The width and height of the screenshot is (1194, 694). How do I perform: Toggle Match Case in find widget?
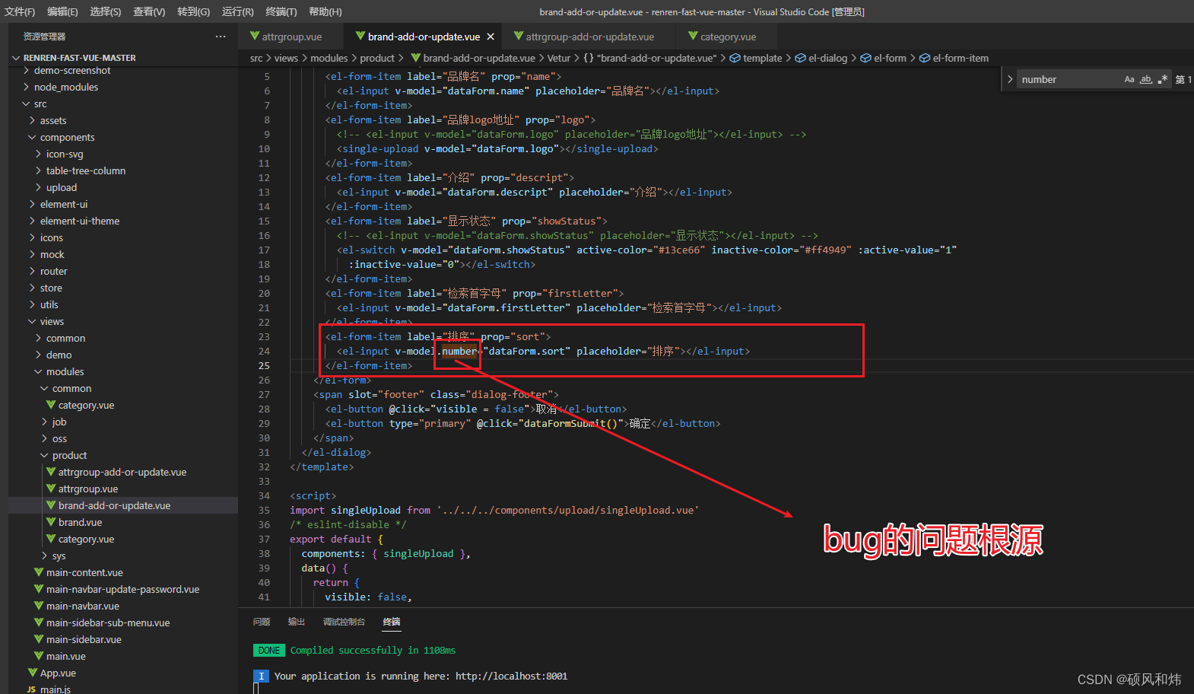click(x=1129, y=79)
